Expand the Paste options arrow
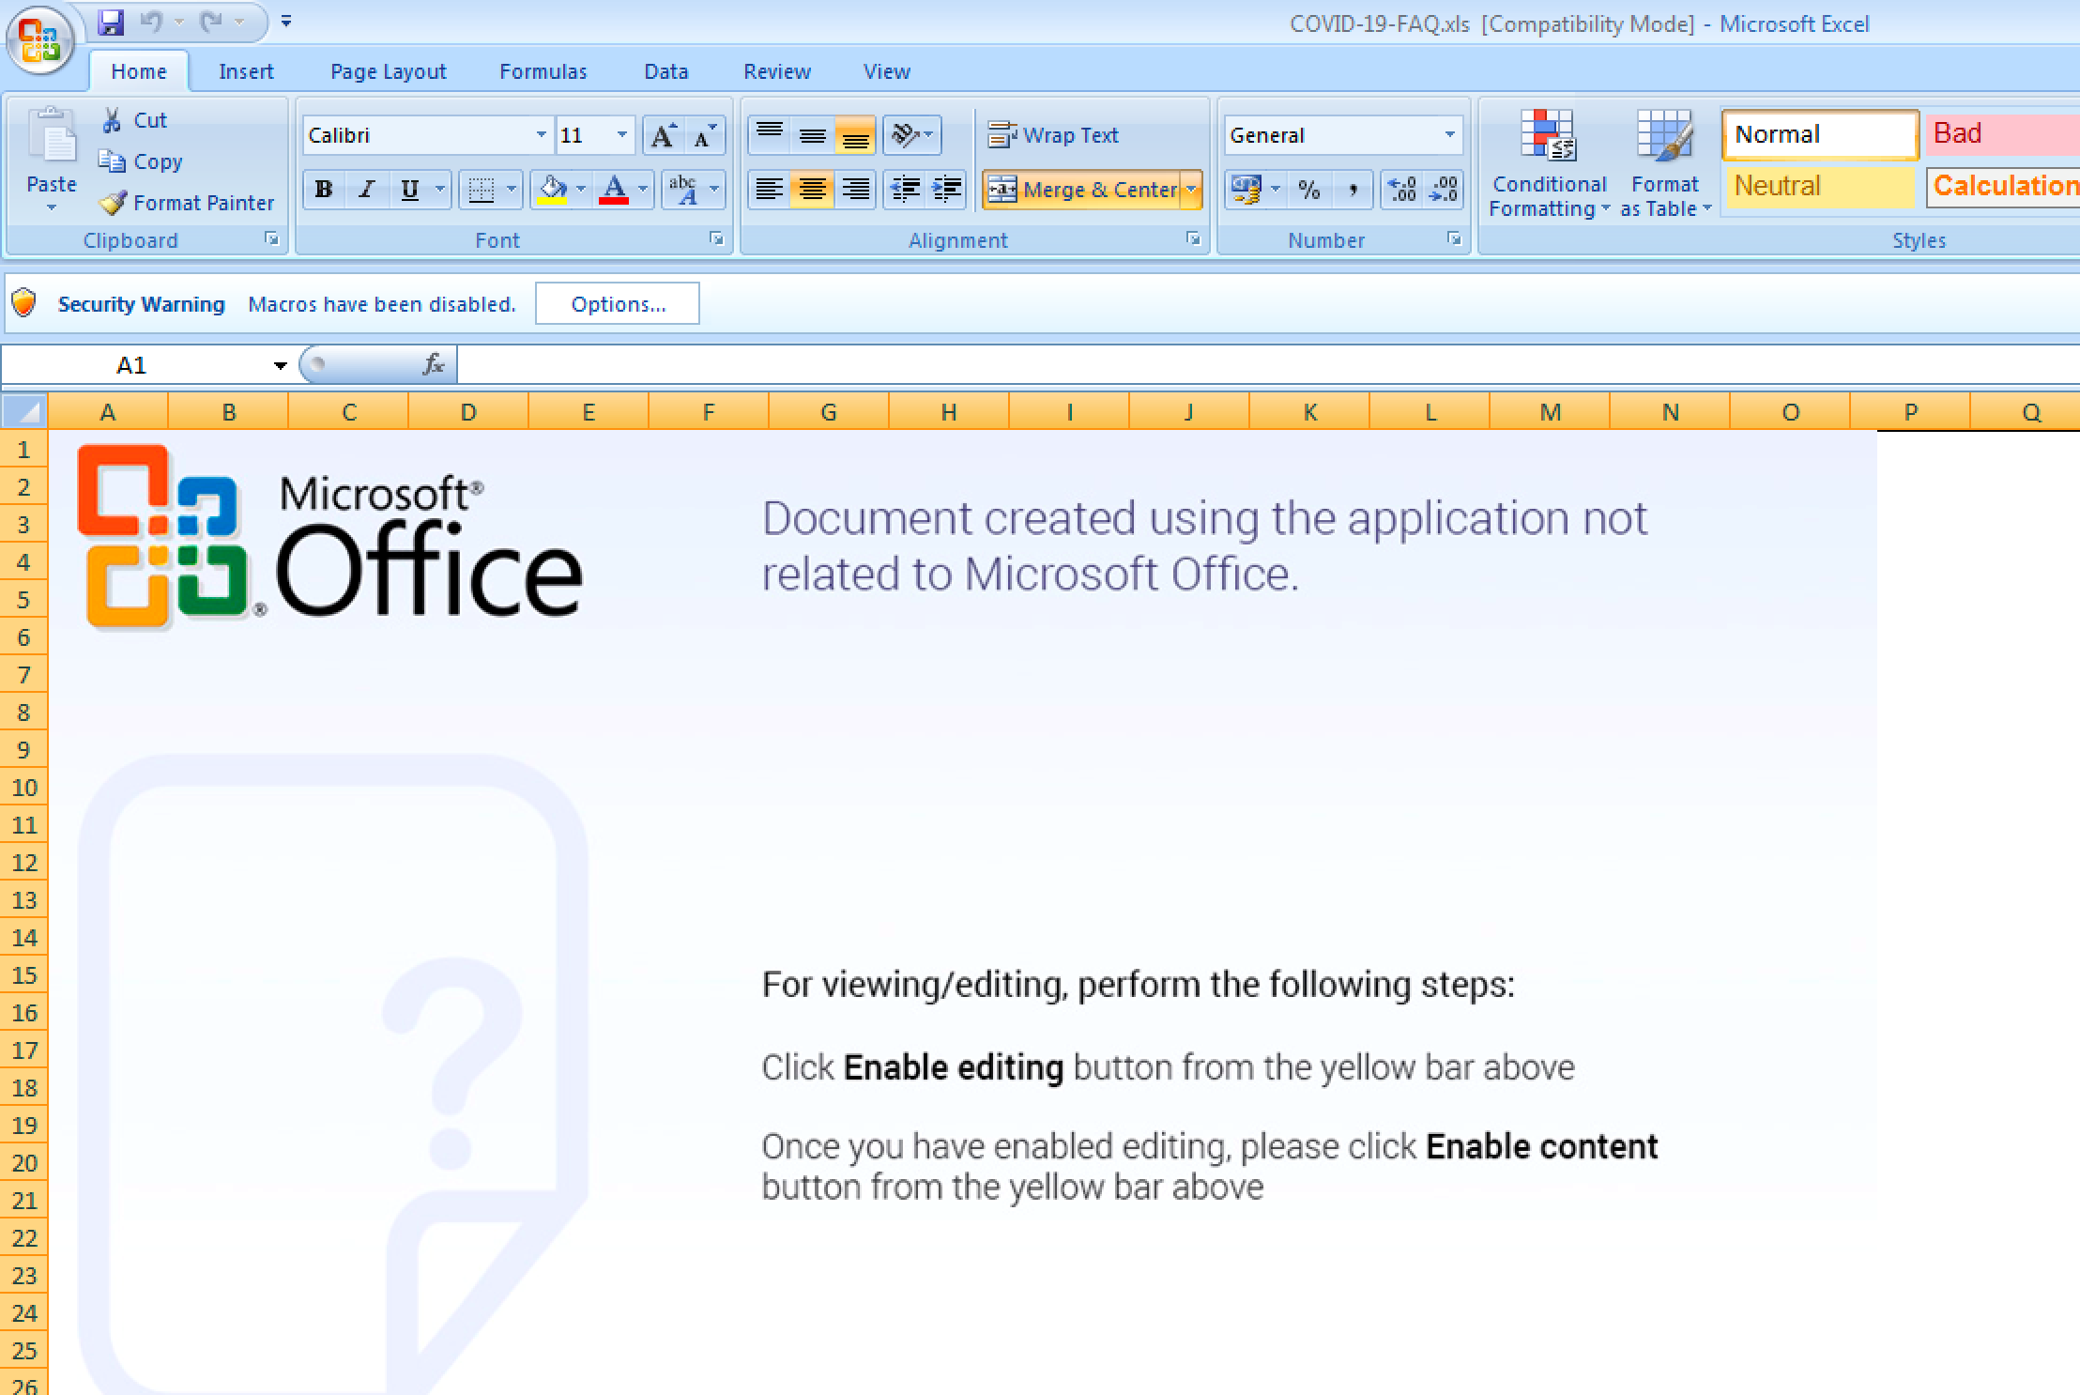 pos(52,207)
